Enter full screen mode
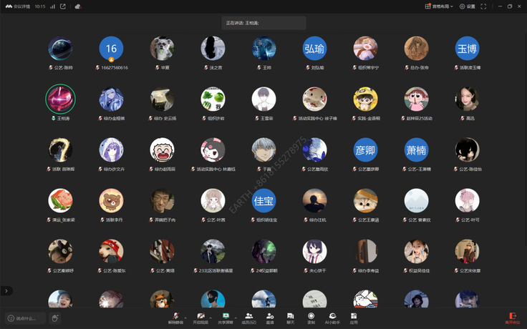527x329 pixels. (x=484, y=6)
